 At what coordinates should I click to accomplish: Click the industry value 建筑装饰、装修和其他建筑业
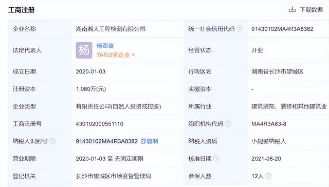(x=289, y=106)
